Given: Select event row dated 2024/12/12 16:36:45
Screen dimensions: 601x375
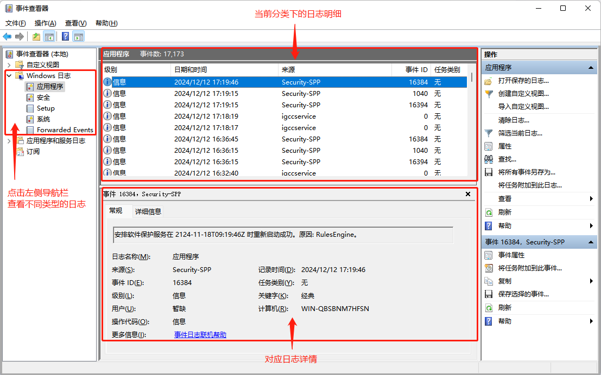Looking at the screenshot, I should click(x=284, y=139).
